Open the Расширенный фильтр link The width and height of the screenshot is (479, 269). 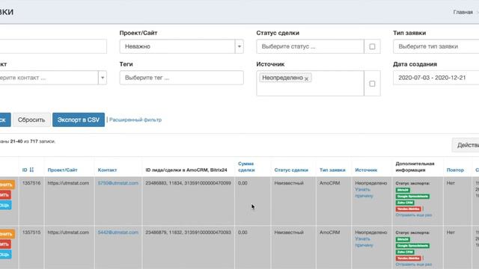coord(135,120)
